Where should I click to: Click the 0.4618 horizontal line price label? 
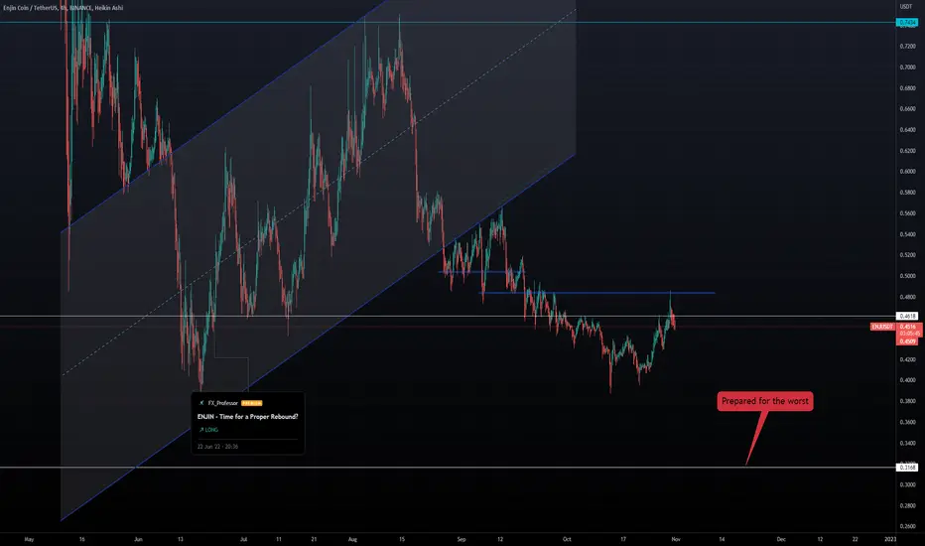pyautogui.click(x=907, y=317)
